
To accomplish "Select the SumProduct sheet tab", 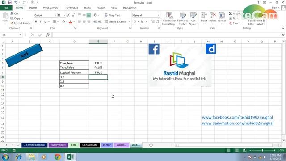I will point(58,145).
